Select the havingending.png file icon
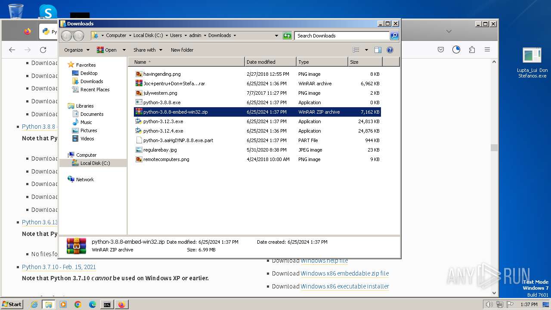The width and height of the screenshot is (551, 310). 139,74
